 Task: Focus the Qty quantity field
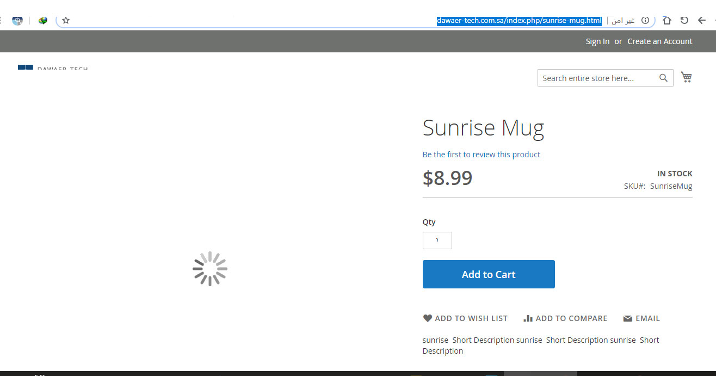pos(437,241)
